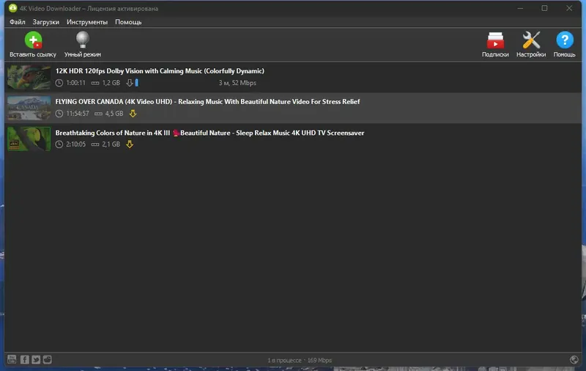Minimize the 4K Video Downloader window

coord(520,8)
